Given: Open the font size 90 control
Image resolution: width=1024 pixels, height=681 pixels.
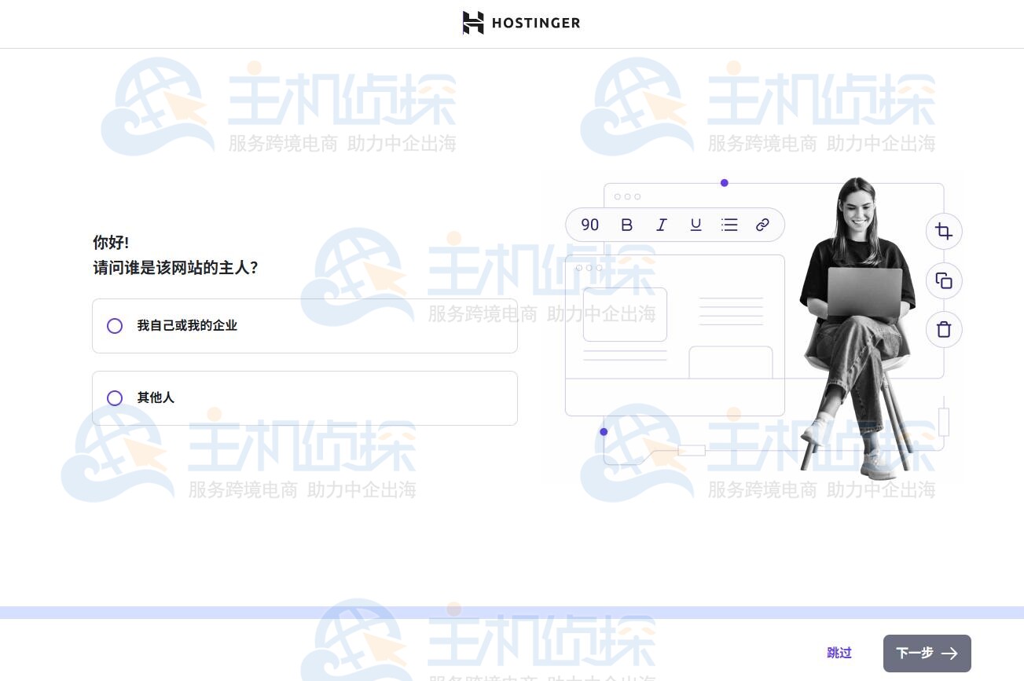Looking at the screenshot, I should point(589,225).
